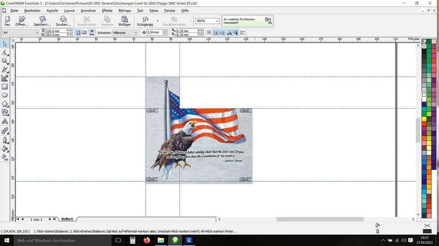Set page orientation to landscape
The width and height of the screenshot is (439, 246).
84,33
